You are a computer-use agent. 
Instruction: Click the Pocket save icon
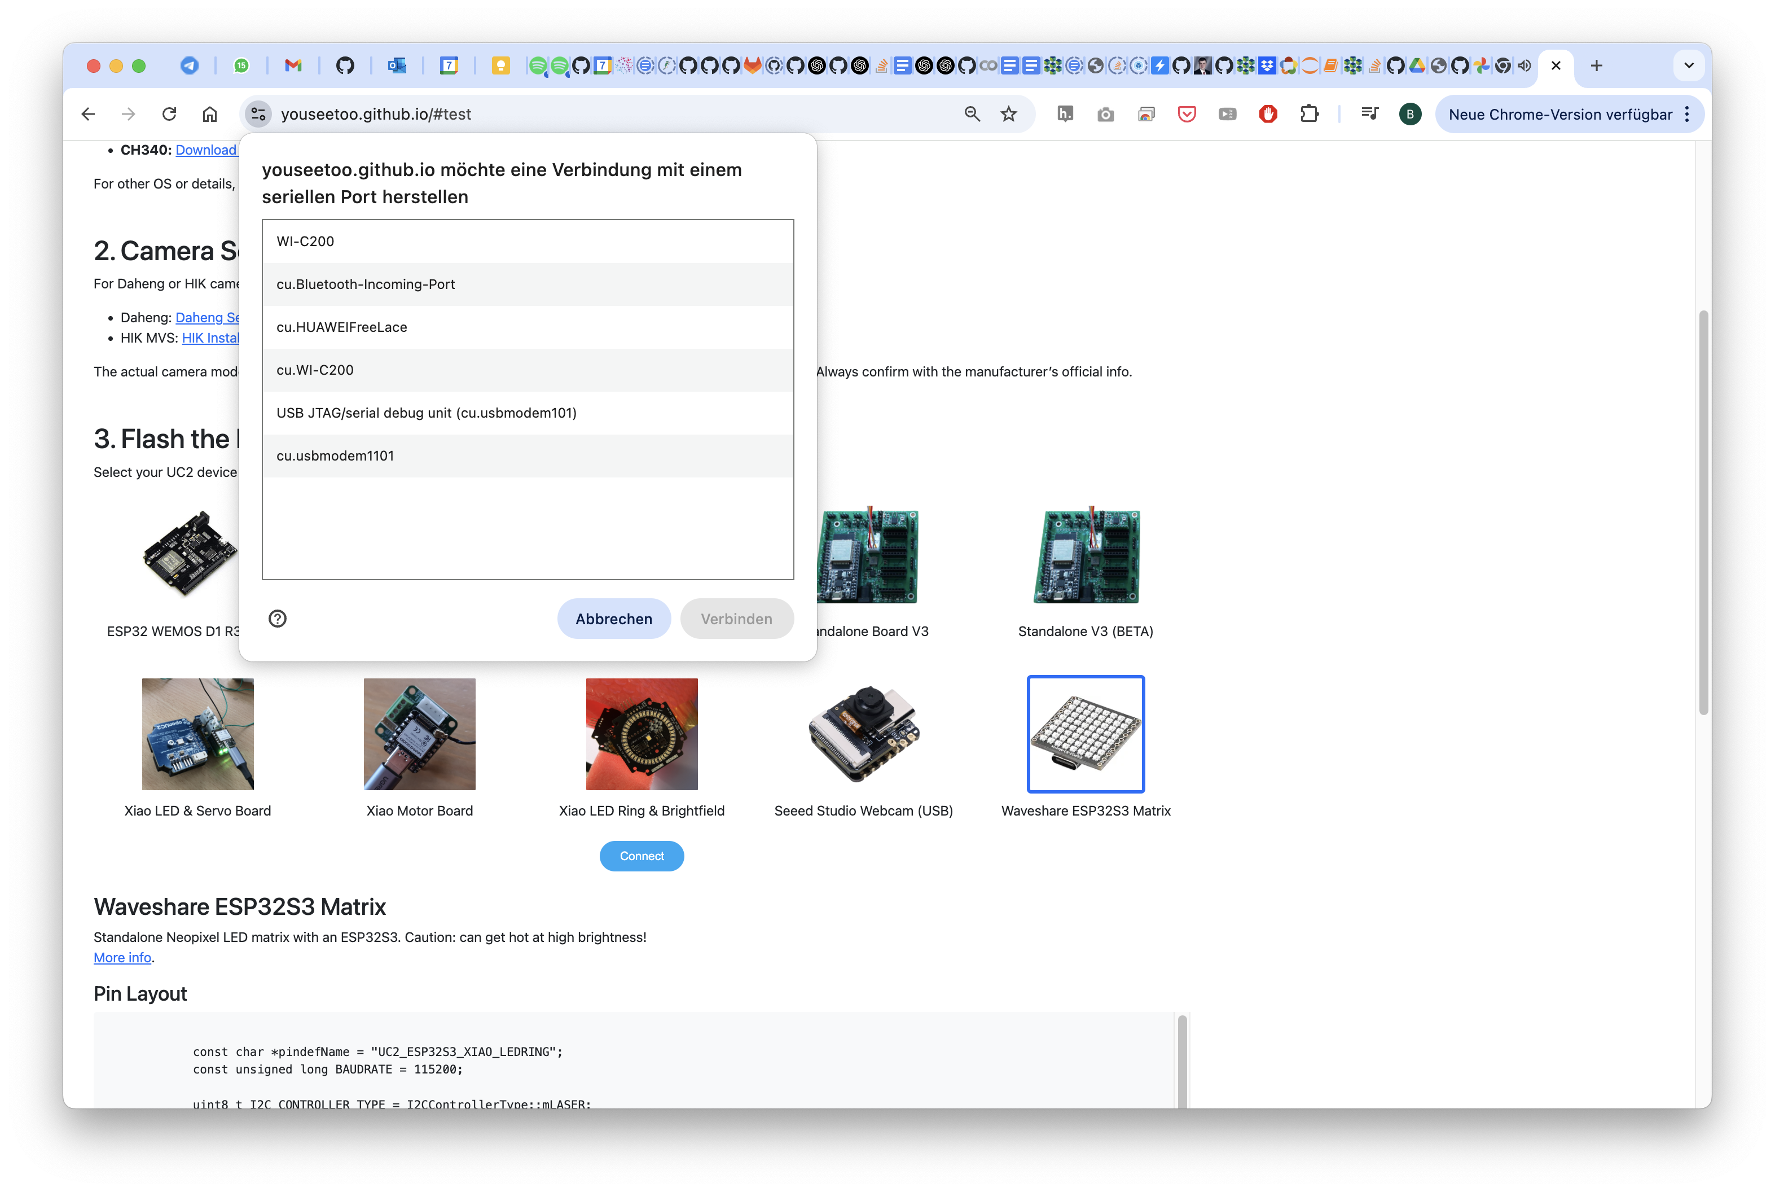pyautogui.click(x=1186, y=114)
